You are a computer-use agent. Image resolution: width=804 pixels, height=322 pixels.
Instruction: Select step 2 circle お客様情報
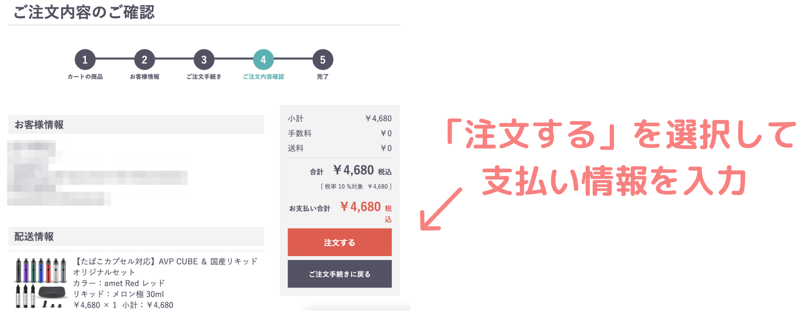pyautogui.click(x=144, y=60)
